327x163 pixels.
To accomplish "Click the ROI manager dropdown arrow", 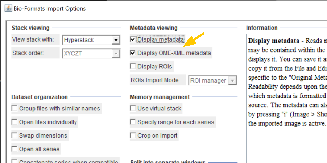I will [x=232, y=80].
